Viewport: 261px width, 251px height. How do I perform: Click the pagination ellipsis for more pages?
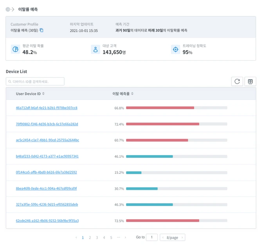[x=118, y=237]
